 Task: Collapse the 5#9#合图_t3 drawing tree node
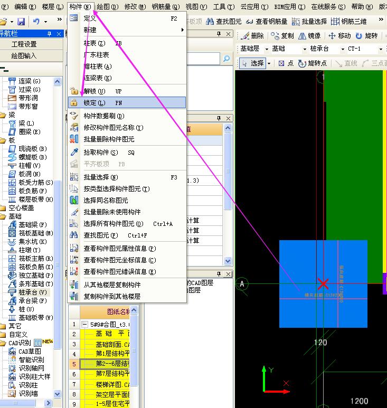tap(84, 325)
